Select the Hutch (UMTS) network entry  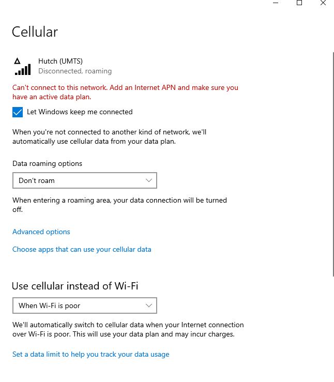point(63,66)
